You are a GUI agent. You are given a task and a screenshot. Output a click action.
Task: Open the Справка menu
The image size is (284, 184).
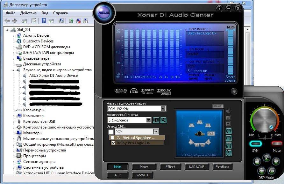(60, 13)
